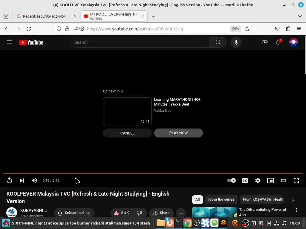This screenshot has height=229, width=306.
Task: Open the Learning MARATHON thumbnail
Action: pos(127,111)
